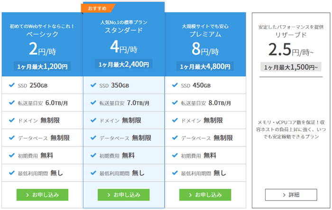Click checkmark beside 転送量目安 7.0TB/月
Screen dimensions: 332x210
coord(93,103)
